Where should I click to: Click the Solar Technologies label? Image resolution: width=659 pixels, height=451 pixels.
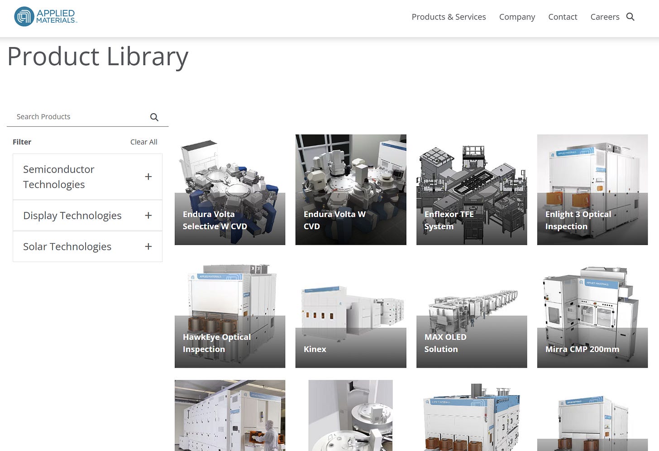(67, 246)
